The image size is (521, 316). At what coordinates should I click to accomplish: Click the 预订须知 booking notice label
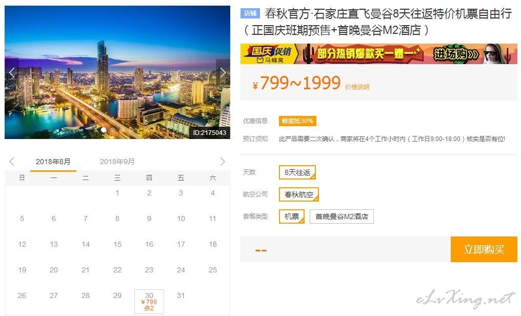click(x=255, y=139)
